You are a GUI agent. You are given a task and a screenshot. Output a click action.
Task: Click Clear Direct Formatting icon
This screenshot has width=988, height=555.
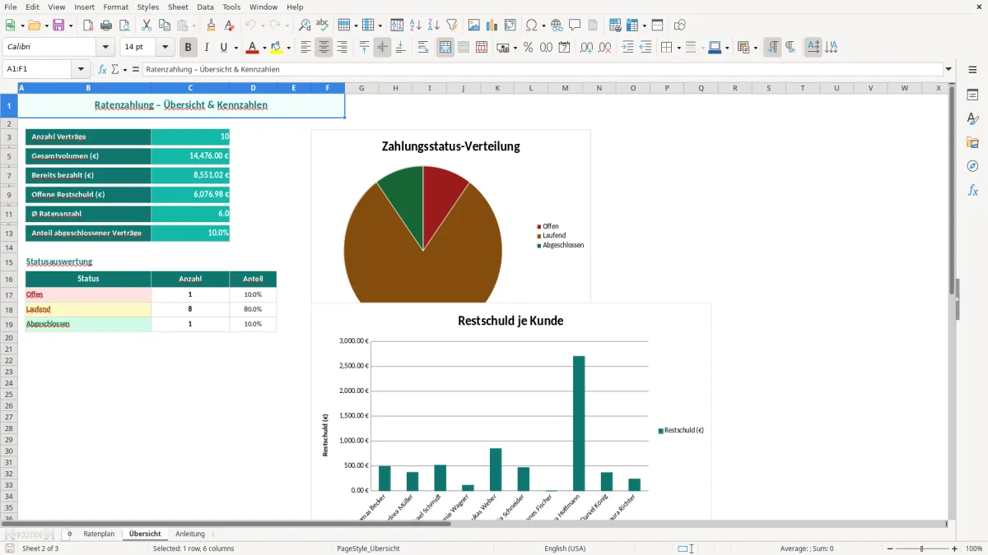tap(230, 25)
